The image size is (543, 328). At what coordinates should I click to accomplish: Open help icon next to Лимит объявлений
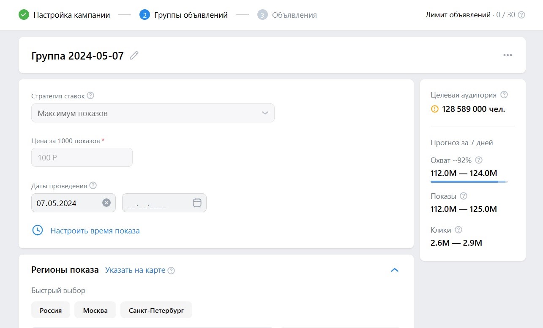pos(521,15)
